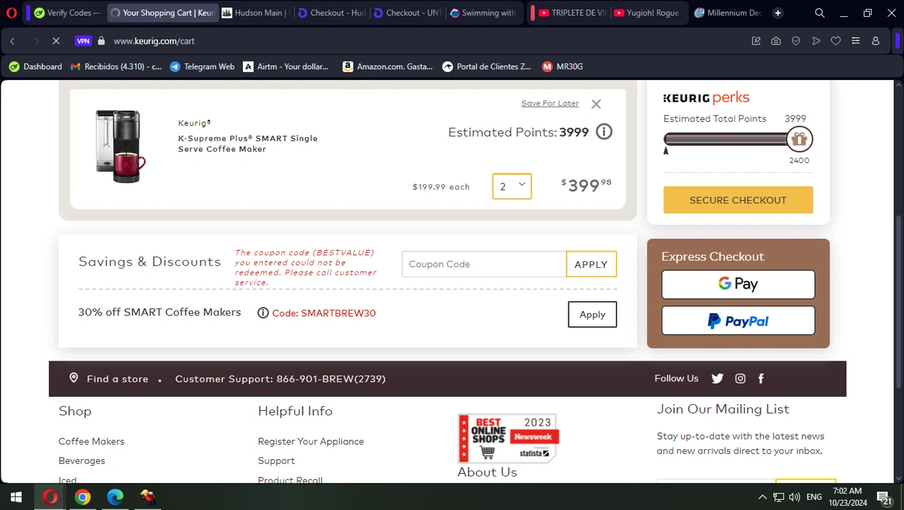Click the Coupon Code input field
This screenshot has width=904, height=510.
[484, 264]
